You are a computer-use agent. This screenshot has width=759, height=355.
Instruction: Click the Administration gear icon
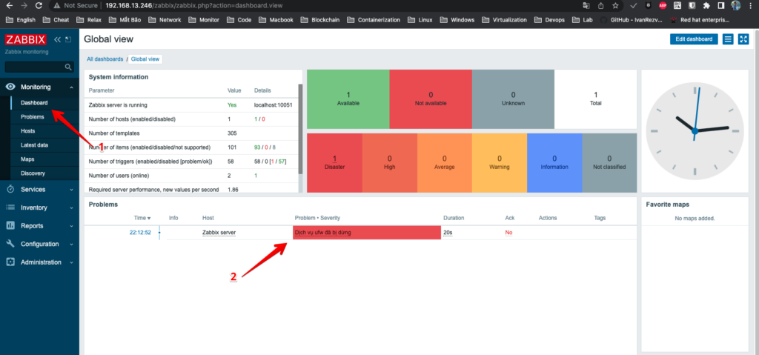(10, 262)
